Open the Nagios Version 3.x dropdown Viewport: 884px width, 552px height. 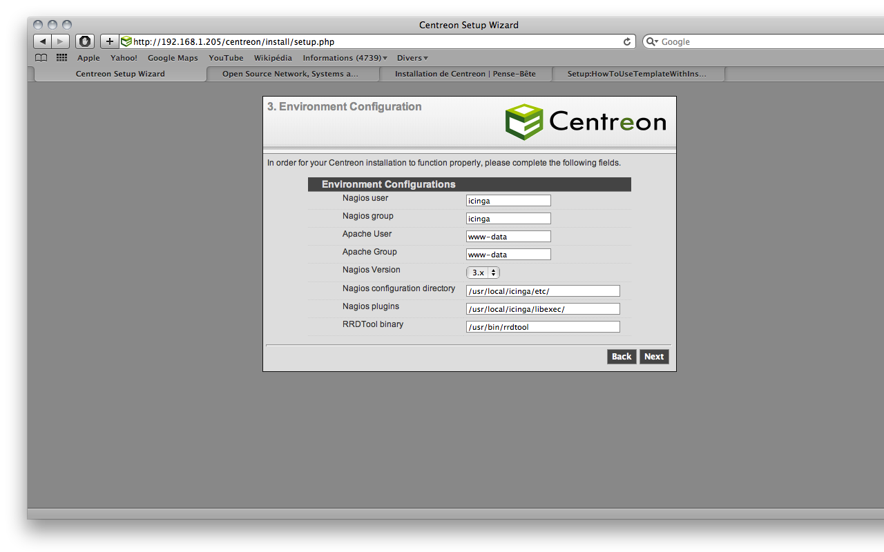483,273
